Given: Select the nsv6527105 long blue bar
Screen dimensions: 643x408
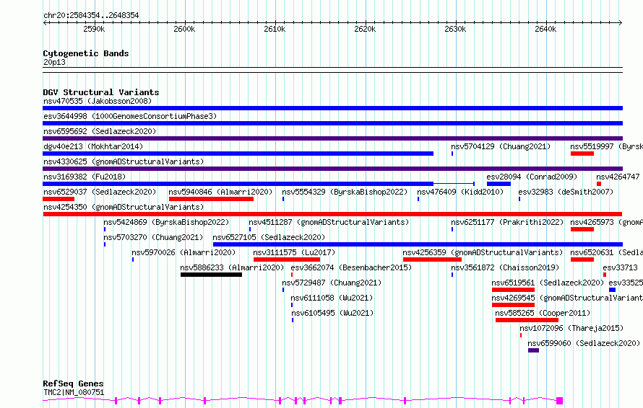Looking at the screenshot, I should [418, 244].
